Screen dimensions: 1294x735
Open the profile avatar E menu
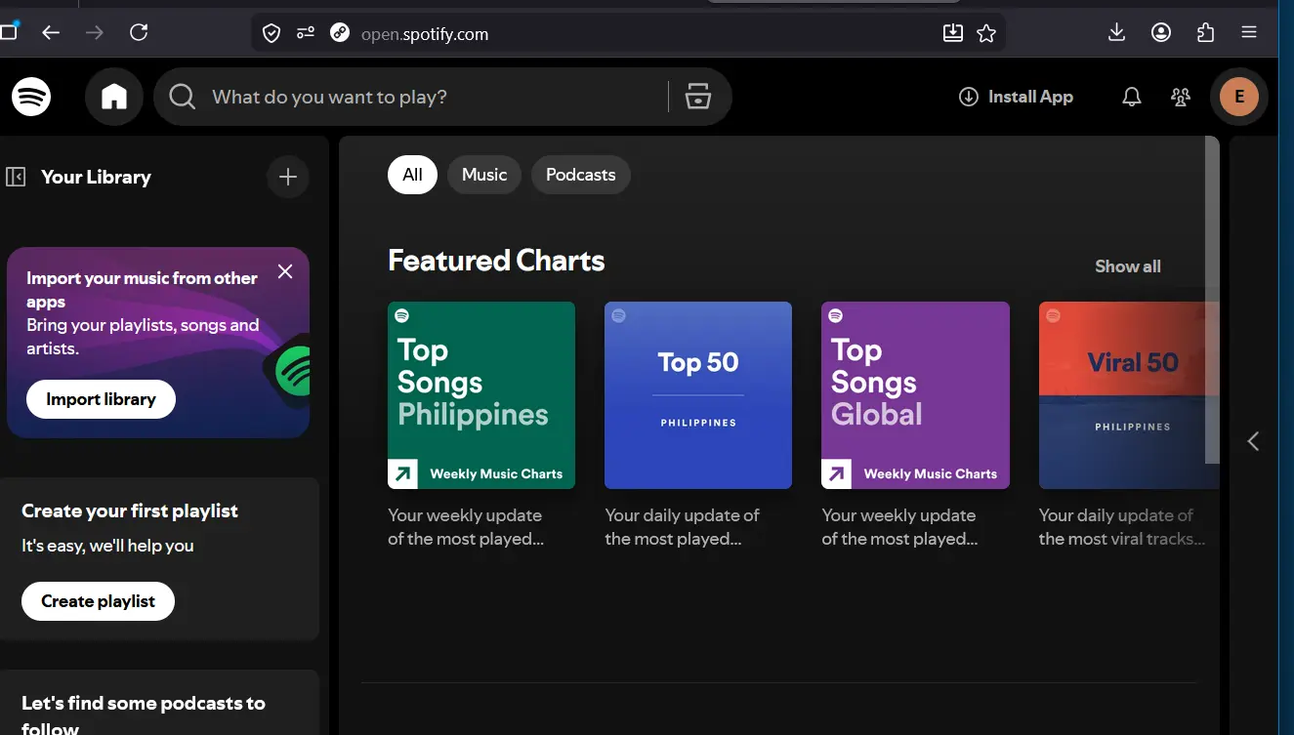[x=1239, y=97]
